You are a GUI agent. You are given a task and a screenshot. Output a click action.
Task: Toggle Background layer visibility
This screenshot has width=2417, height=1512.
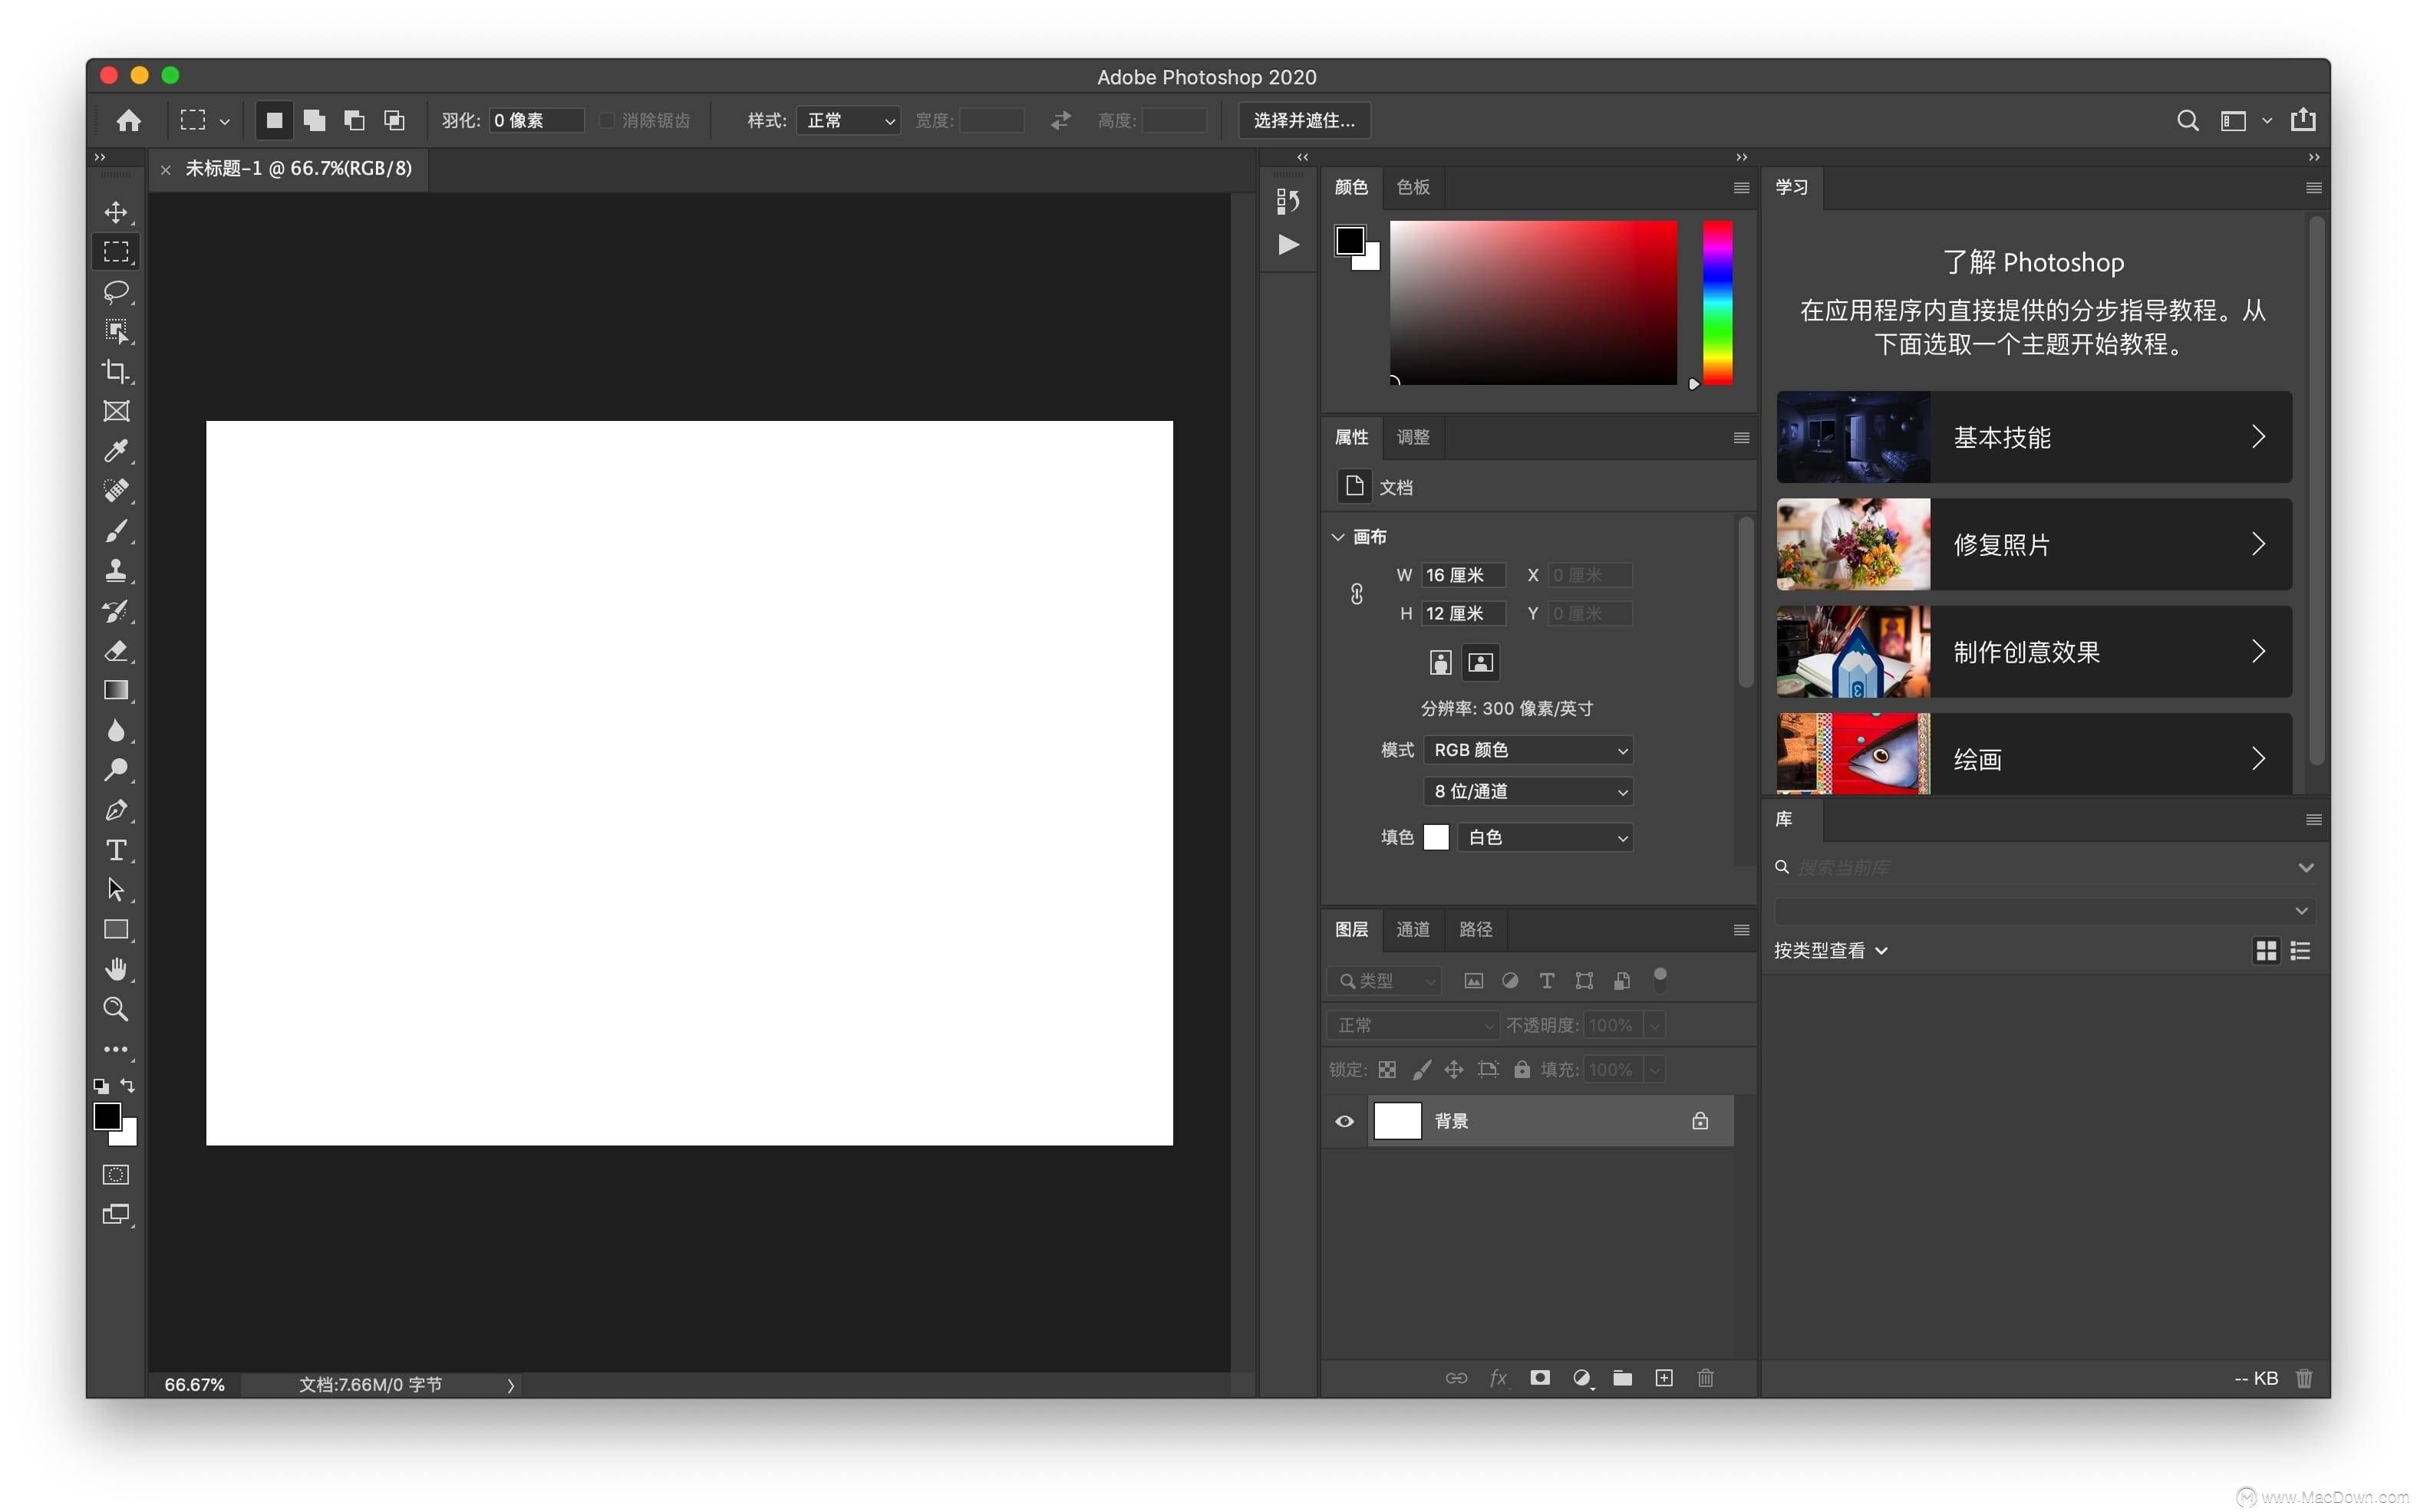(x=1344, y=1120)
